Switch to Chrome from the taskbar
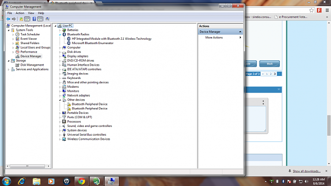This screenshot has width=331, height=186. tap(82, 181)
